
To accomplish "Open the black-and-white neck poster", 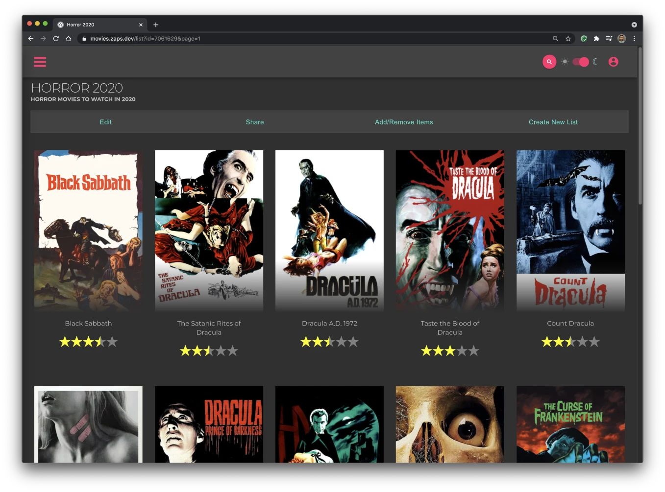I will 88,424.
